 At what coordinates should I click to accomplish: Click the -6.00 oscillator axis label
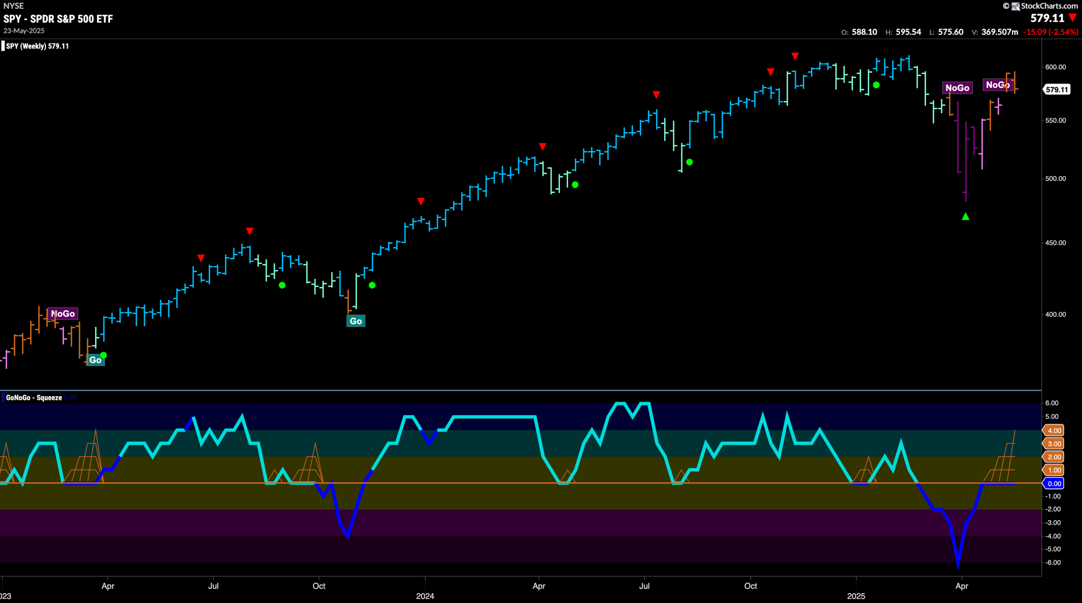[1053, 563]
